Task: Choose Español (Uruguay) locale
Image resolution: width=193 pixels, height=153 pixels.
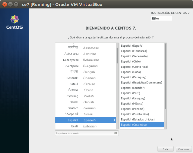Action: [x=142, y=98]
